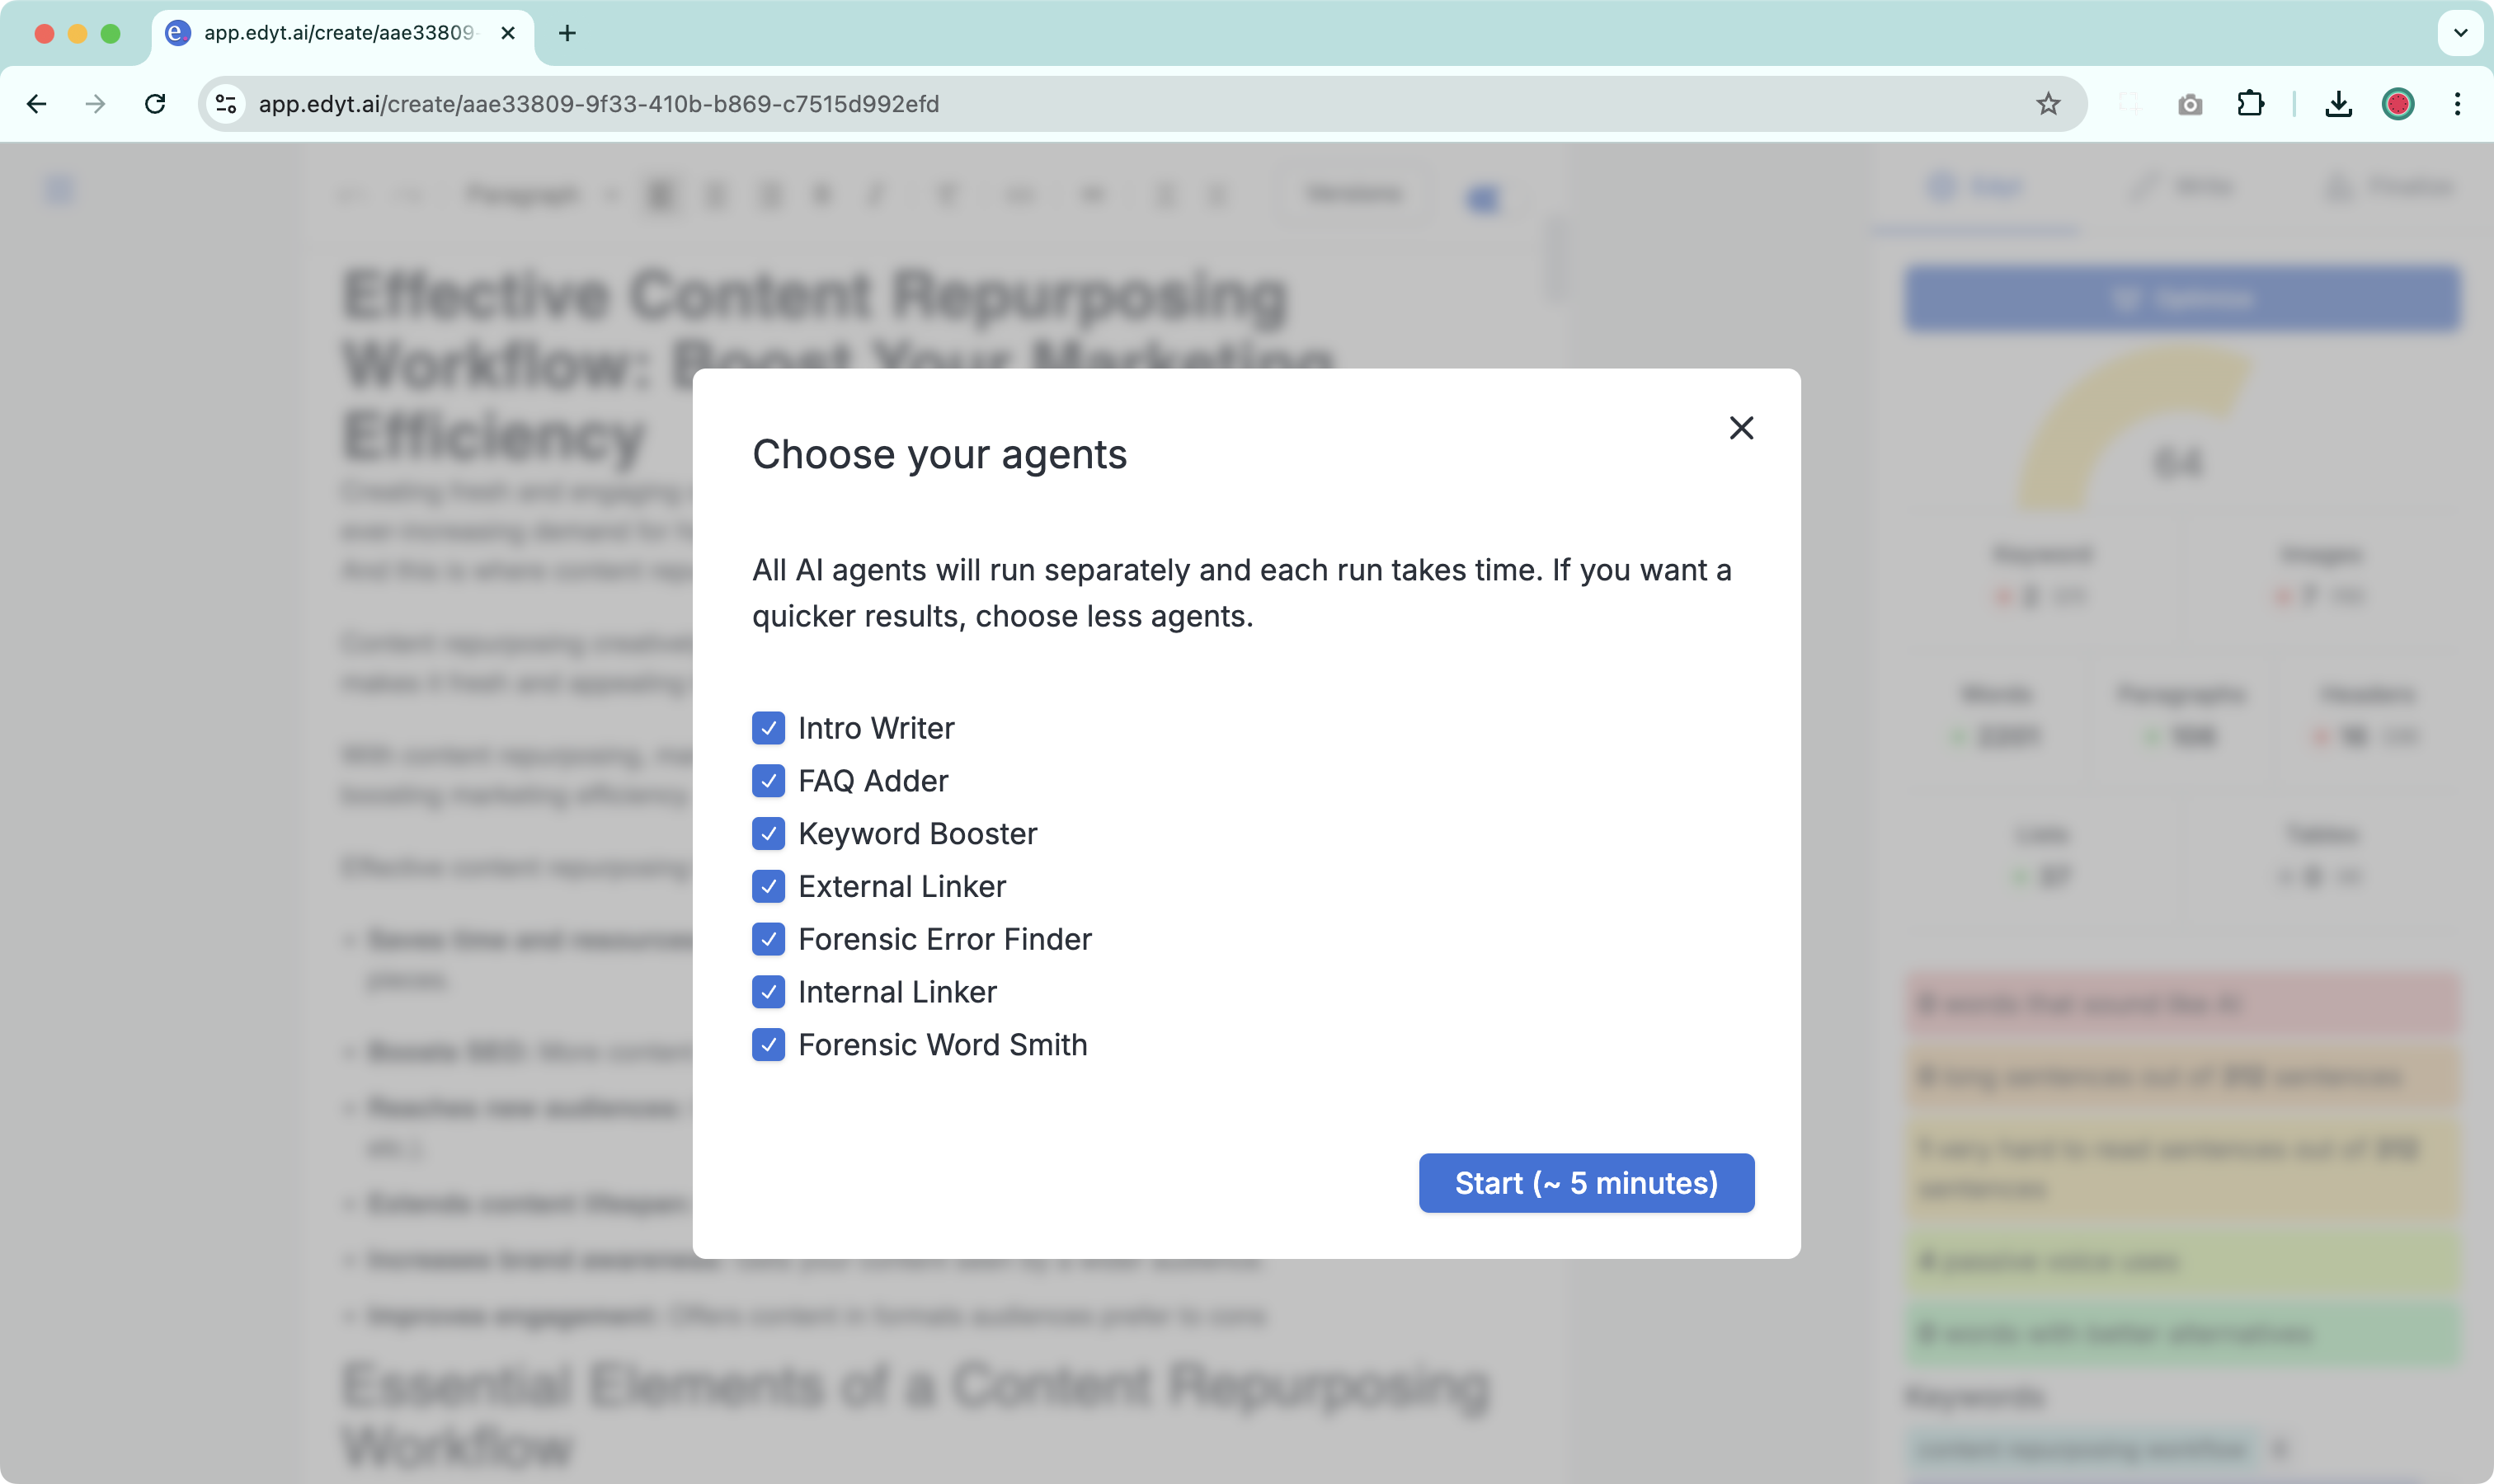The height and width of the screenshot is (1484, 2494).
Task: Capture the page with the camera icon
Action: (x=2190, y=103)
